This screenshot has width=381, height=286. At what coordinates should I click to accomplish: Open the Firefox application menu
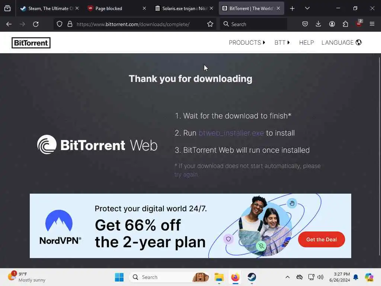tap(372, 24)
